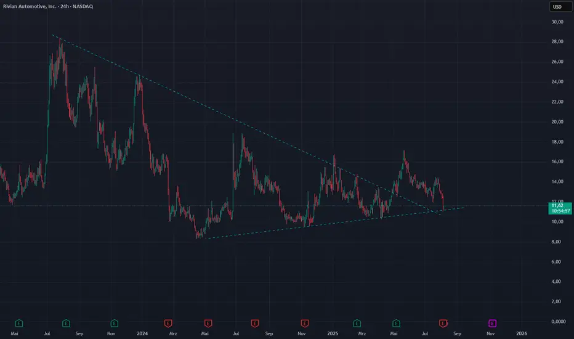
Task: Open the red earnings marker near Nov 2024
Action: 305,323
